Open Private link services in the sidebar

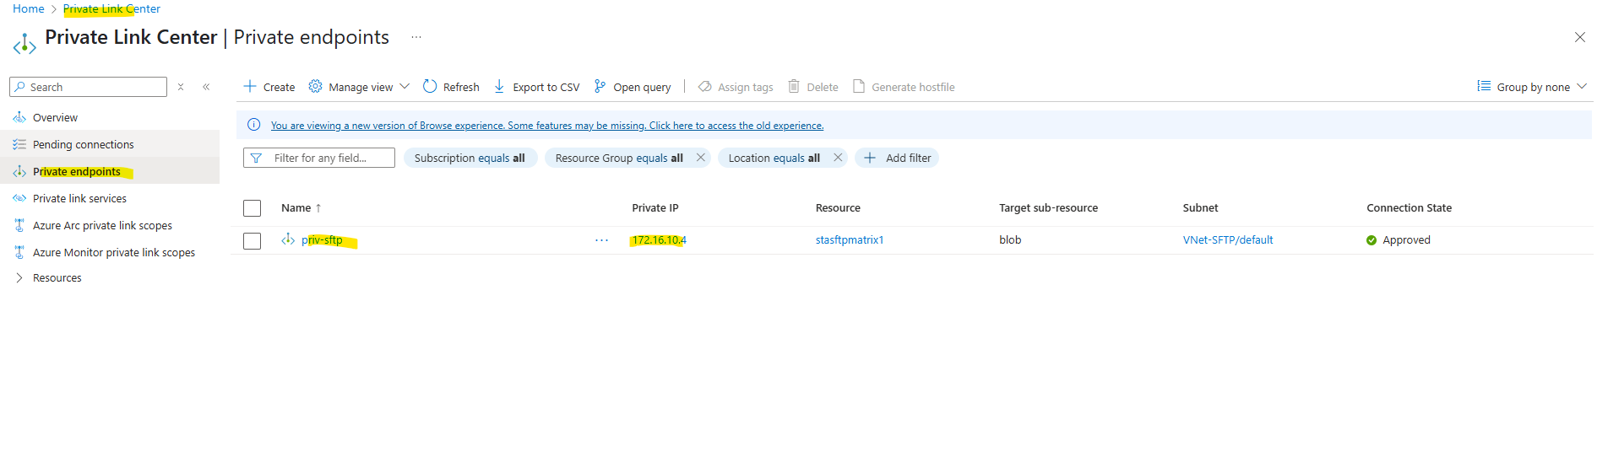(x=79, y=198)
